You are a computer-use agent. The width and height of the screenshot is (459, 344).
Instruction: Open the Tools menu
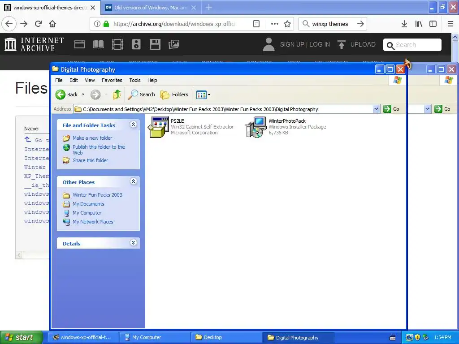click(134, 80)
